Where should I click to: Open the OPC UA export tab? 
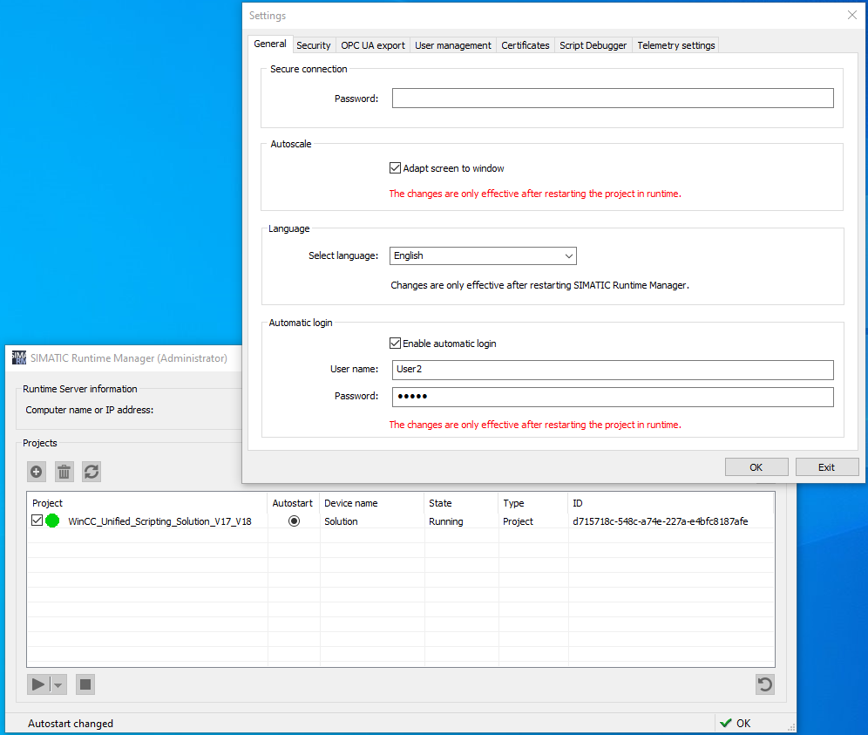pos(373,45)
